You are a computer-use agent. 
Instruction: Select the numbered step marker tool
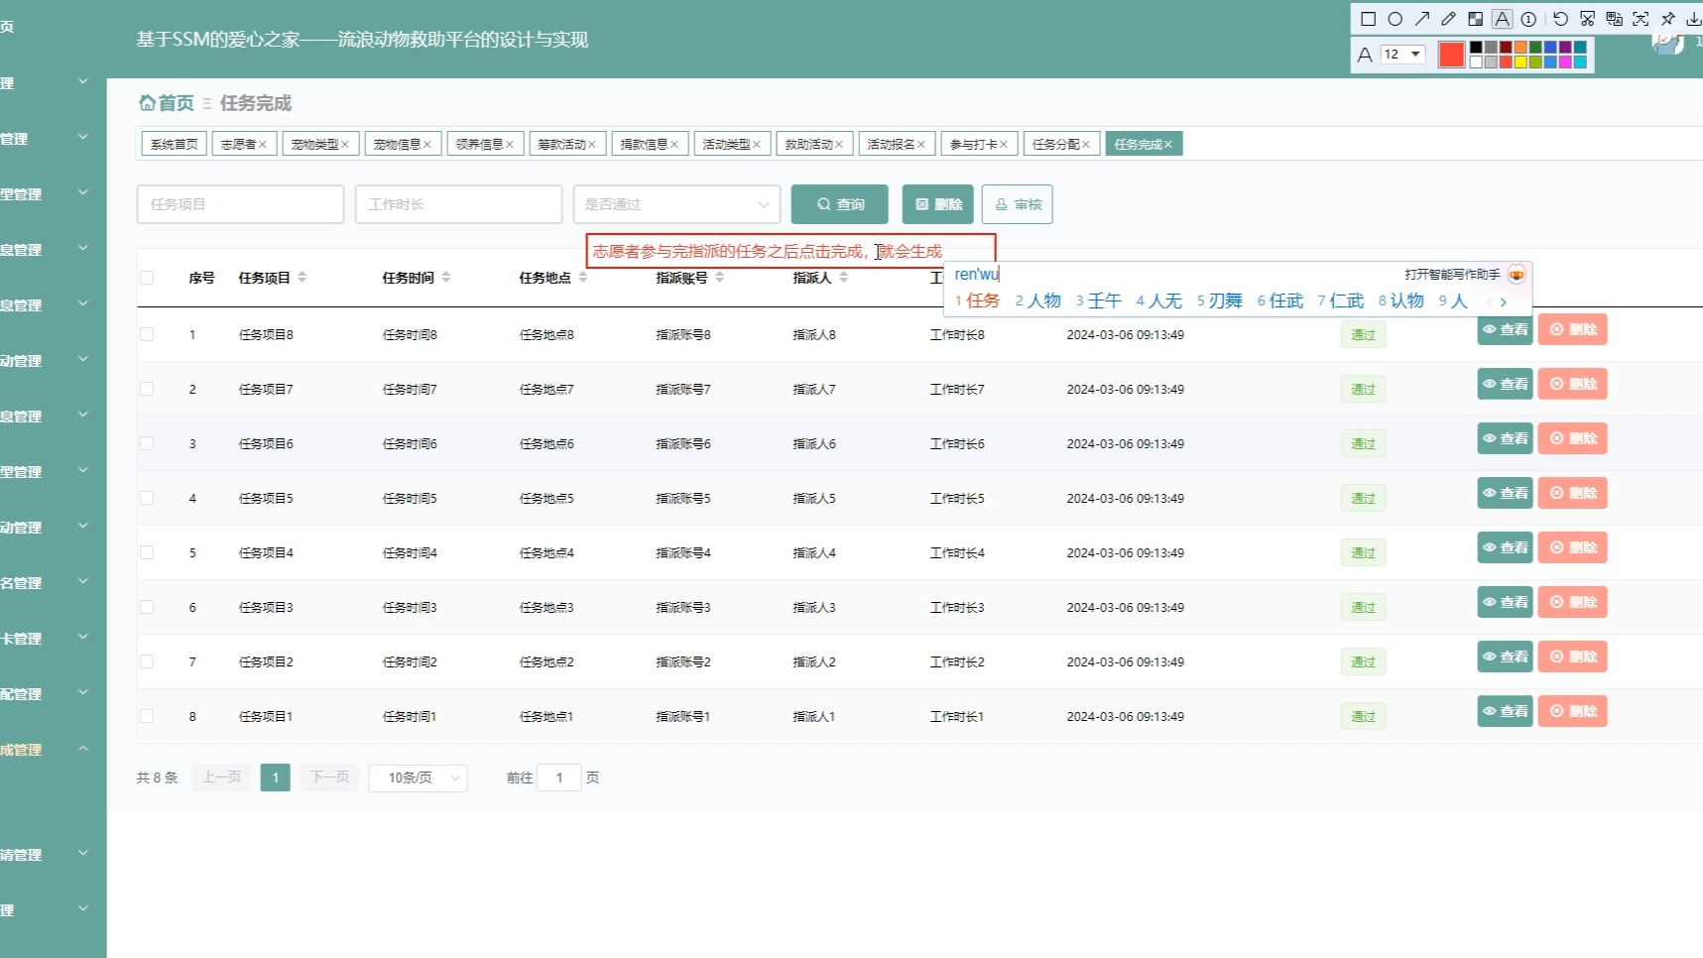click(1528, 19)
